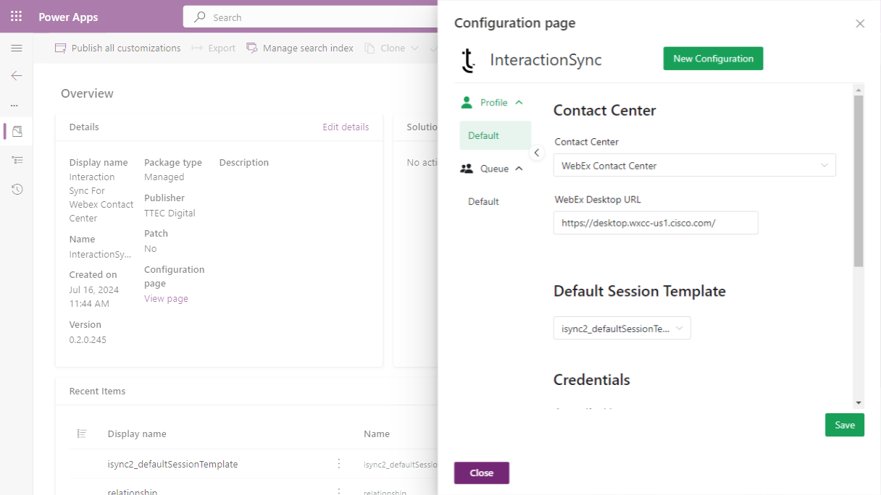The height and width of the screenshot is (495, 881).
Task: Click the Credentials section heading
Action: pos(592,379)
